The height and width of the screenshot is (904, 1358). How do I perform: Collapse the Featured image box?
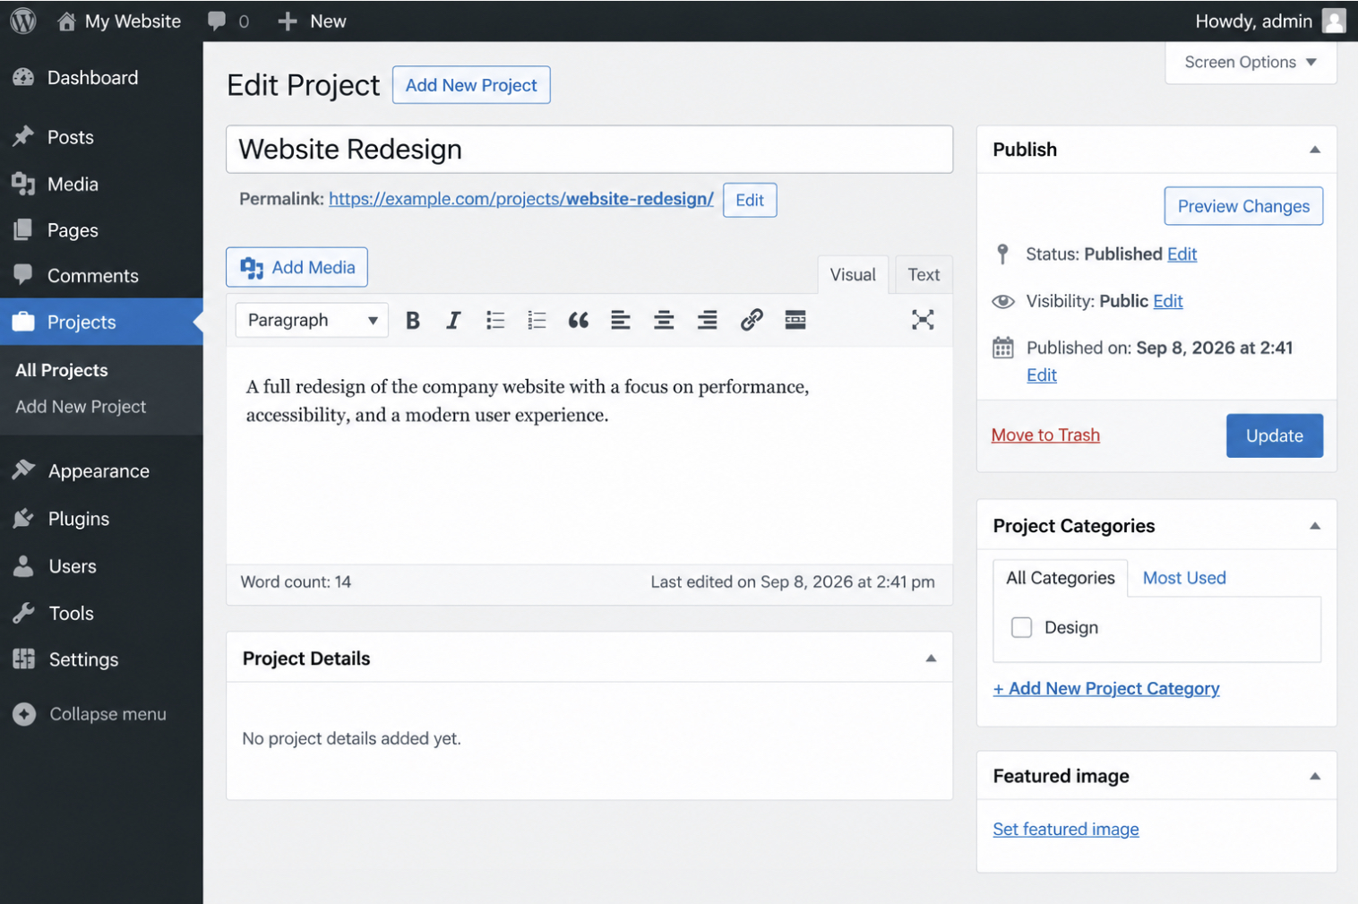pos(1315,776)
